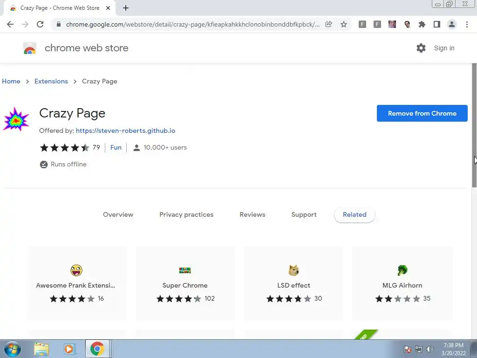Screen dimensions: 477x358
Task: Click the 10,000+ users text
Action: [165, 148]
